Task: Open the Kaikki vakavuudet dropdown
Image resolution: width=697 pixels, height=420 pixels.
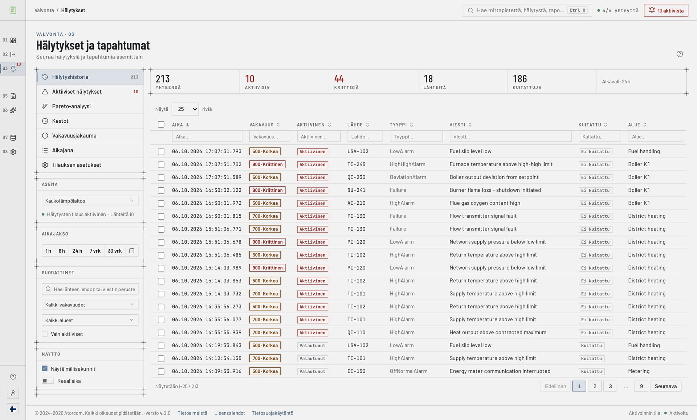Action: (90, 305)
